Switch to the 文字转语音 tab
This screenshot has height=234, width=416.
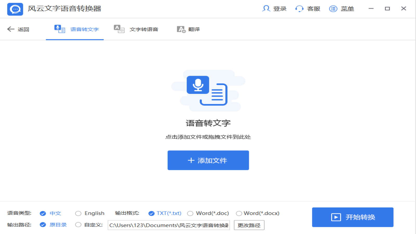[x=144, y=29]
